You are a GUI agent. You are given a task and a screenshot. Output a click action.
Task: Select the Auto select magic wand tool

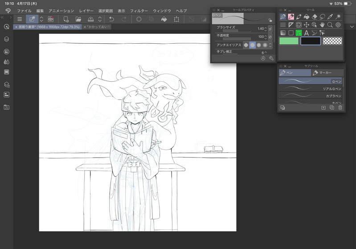click(338, 17)
